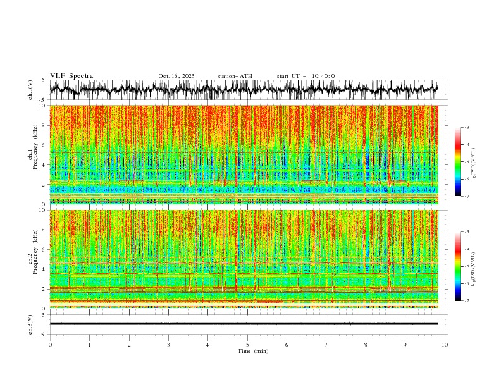The image size is (501, 387).
Task: Click the time axis tick label '10'
Action: [445, 345]
